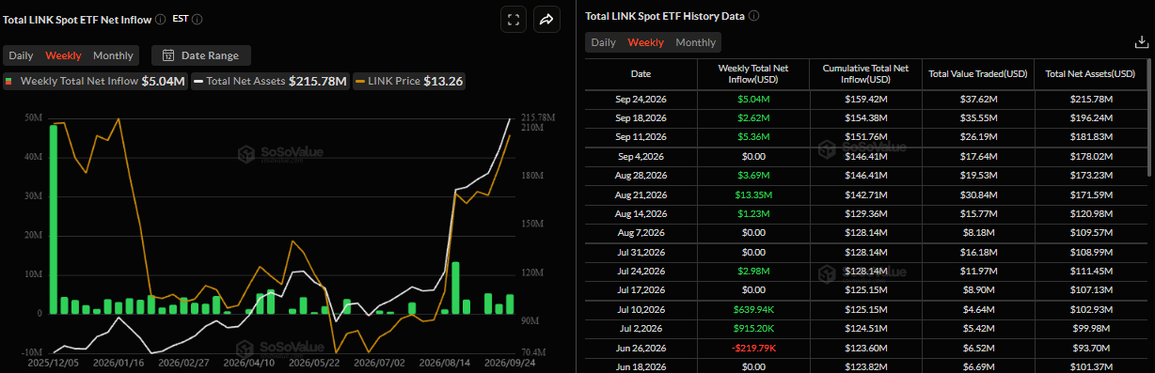1155x373 pixels.
Task: Open the chart in fullscreen mode
Action: click(x=513, y=19)
